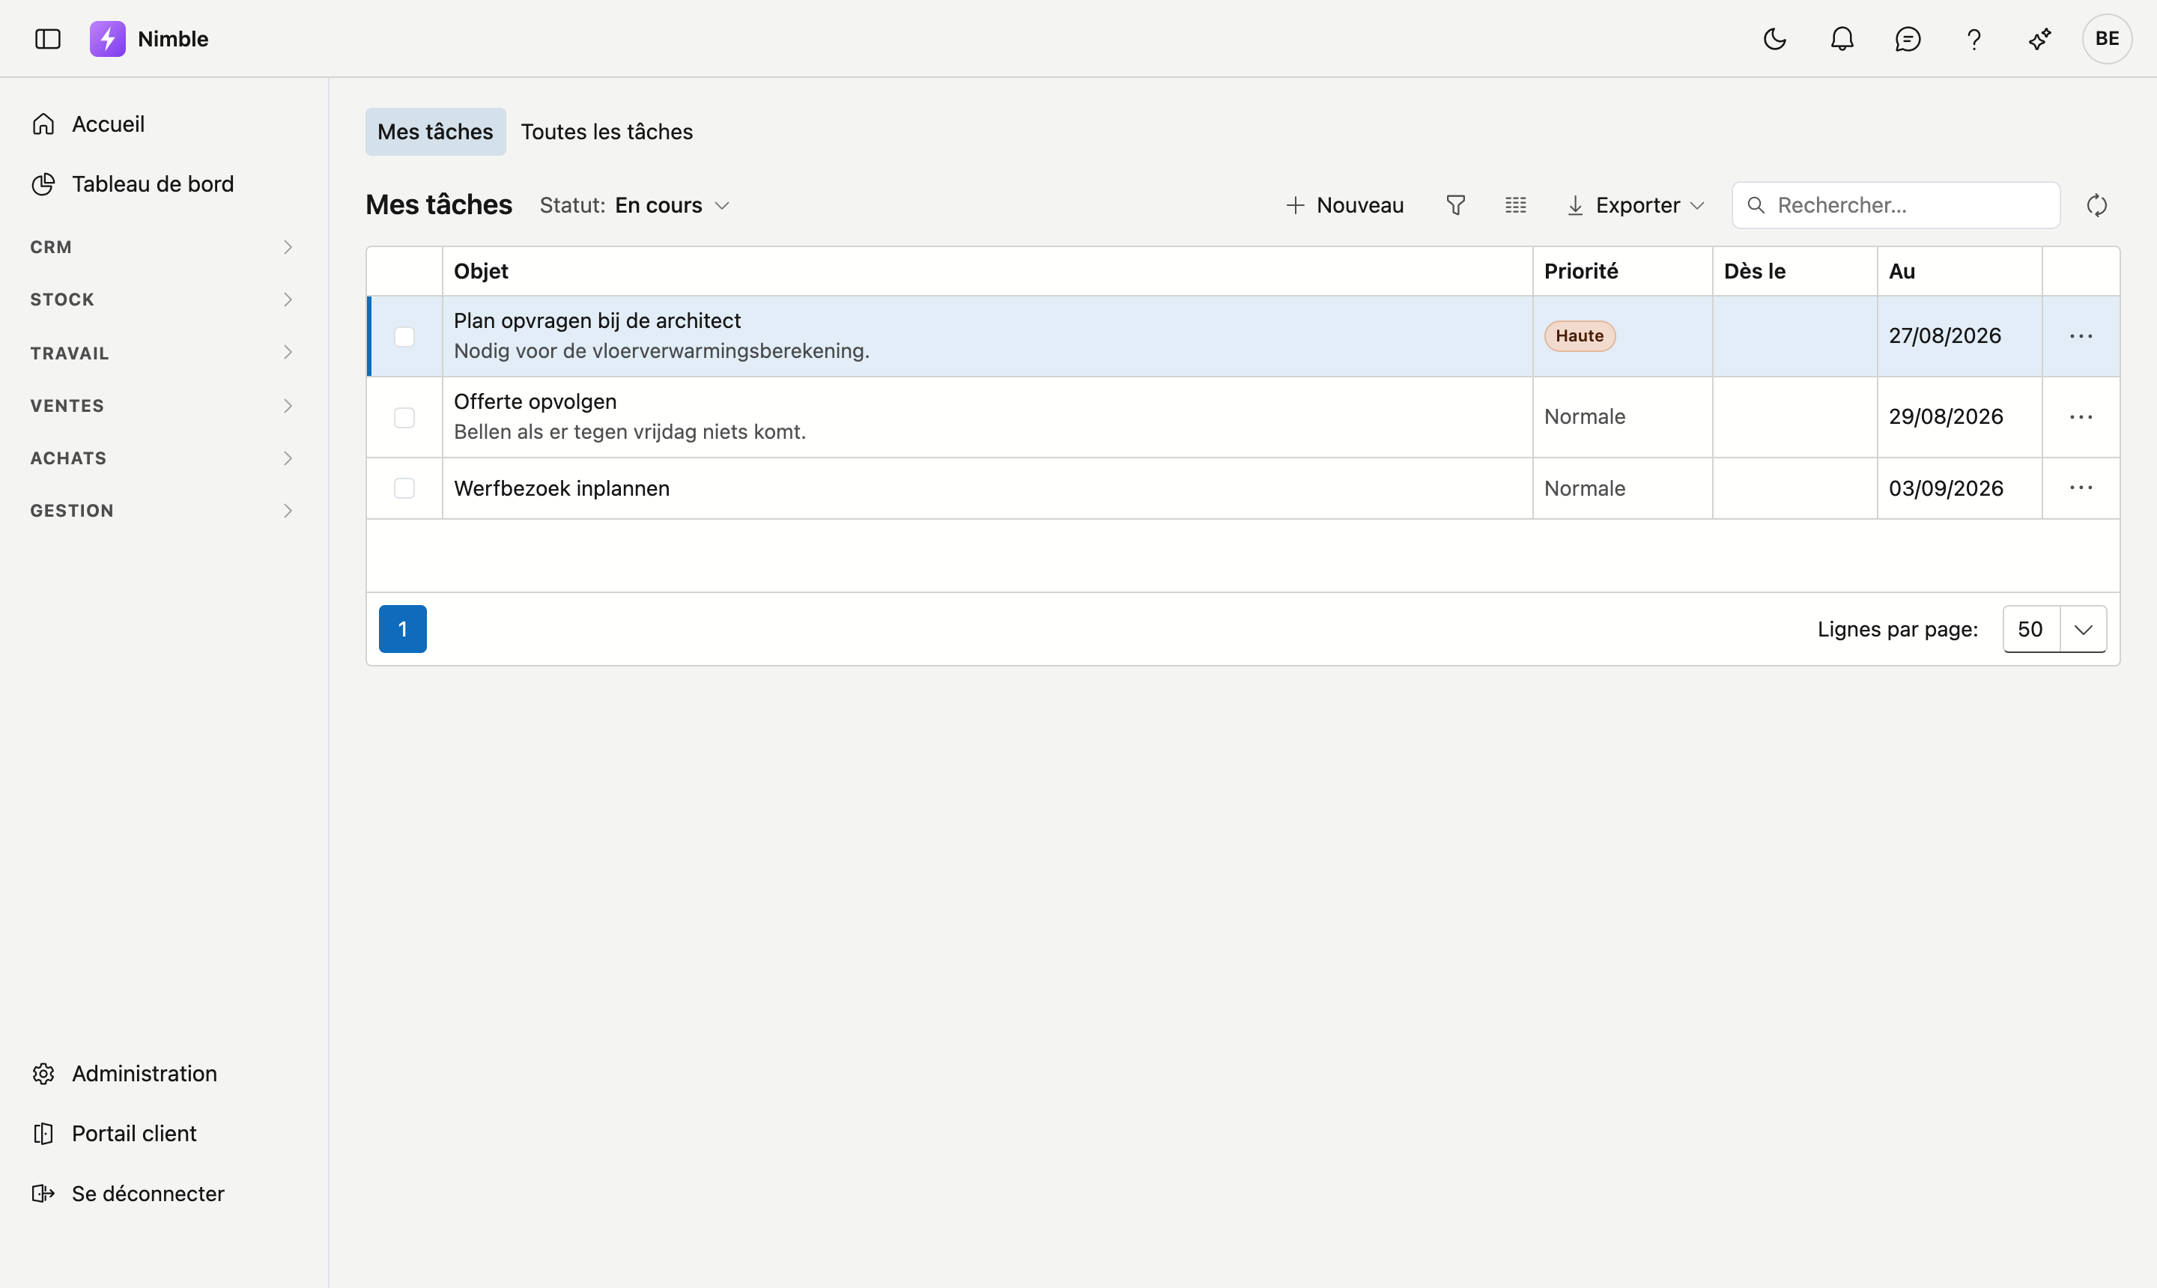
Task: Refresh the task list
Action: pos(2096,206)
